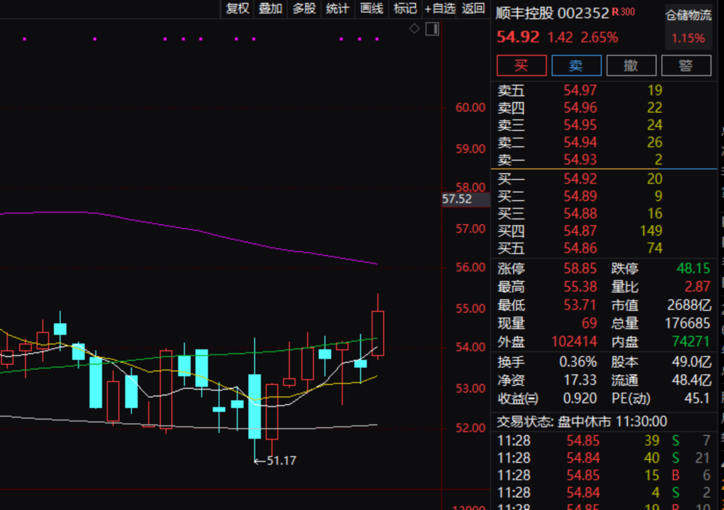Open the 统计 statistics tool
The image size is (724, 510).
(337, 9)
